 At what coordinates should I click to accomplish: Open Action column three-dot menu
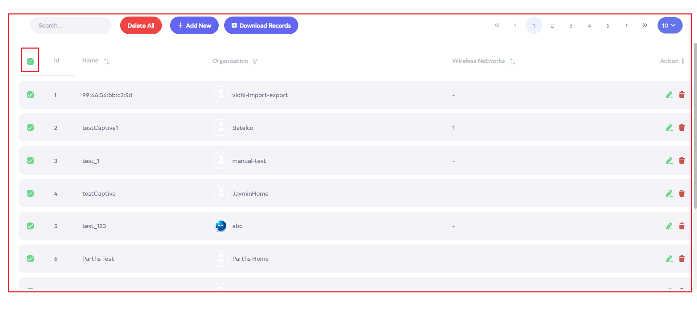click(683, 61)
